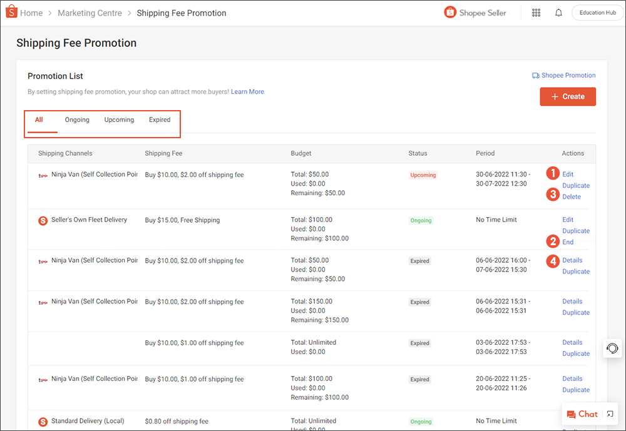
Task: Switch to the Ongoing tab
Action: click(77, 119)
